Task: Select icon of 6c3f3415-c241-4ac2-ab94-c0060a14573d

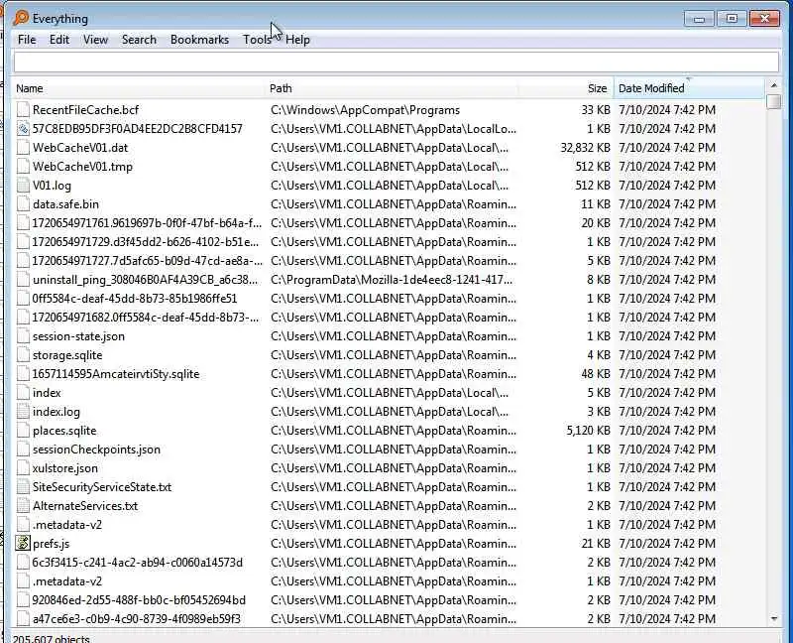Action: pyautogui.click(x=23, y=562)
